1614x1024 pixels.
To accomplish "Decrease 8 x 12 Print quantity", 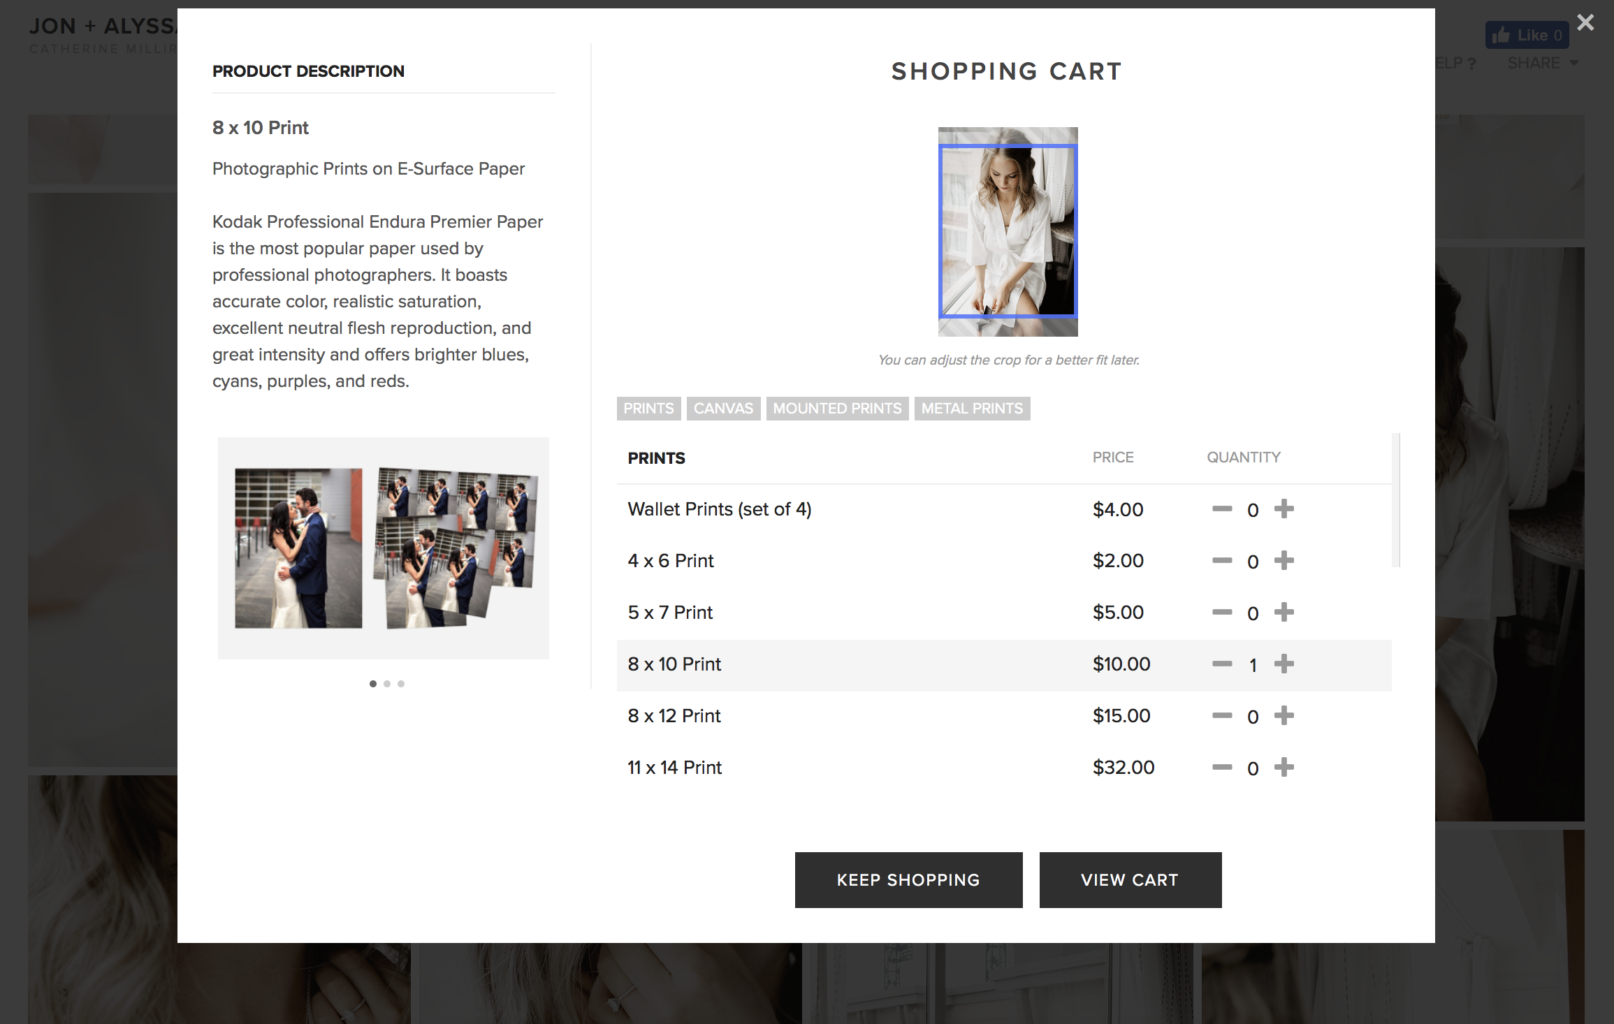I will [1222, 716].
